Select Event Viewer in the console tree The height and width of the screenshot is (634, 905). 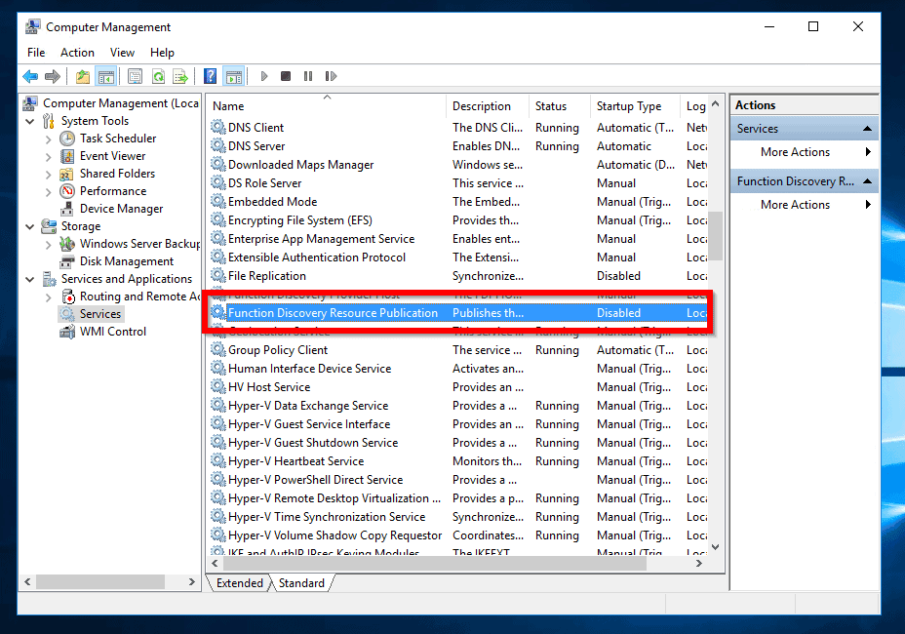click(112, 156)
